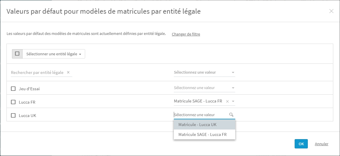
Task: Open the value dropdown for Jeu d'Essai
Action: coord(204,88)
